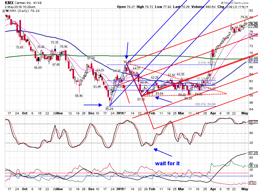Click the 79.26 high price label
258x192 pixels.
[244, 17]
